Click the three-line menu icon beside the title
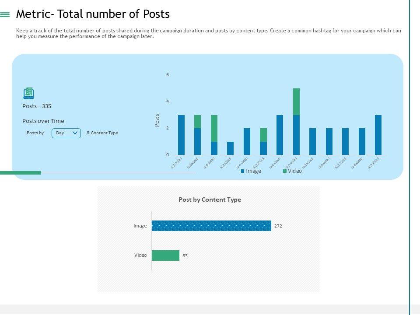The height and width of the screenshot is (315, 420). tap(5, 14)
